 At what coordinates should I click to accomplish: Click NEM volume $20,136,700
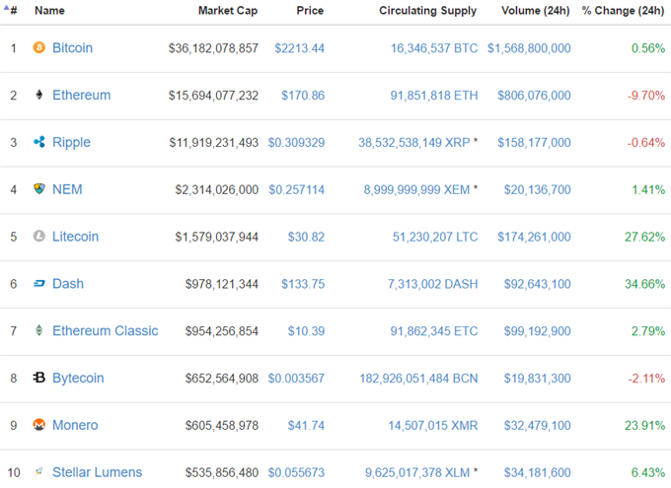click(x=537, y=189)
